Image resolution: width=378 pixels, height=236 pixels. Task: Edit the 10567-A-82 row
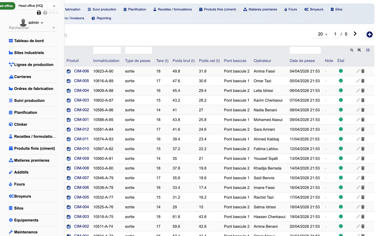coord(358,149)
